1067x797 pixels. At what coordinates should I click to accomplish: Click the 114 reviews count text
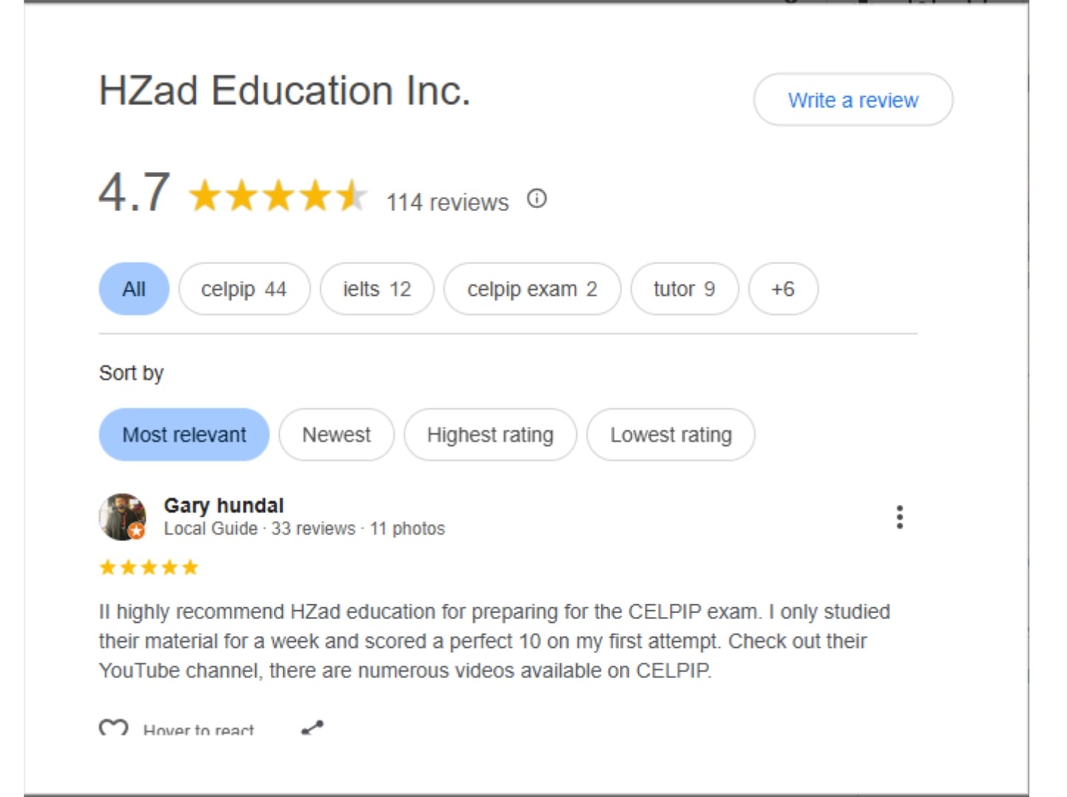click(447, 202)
